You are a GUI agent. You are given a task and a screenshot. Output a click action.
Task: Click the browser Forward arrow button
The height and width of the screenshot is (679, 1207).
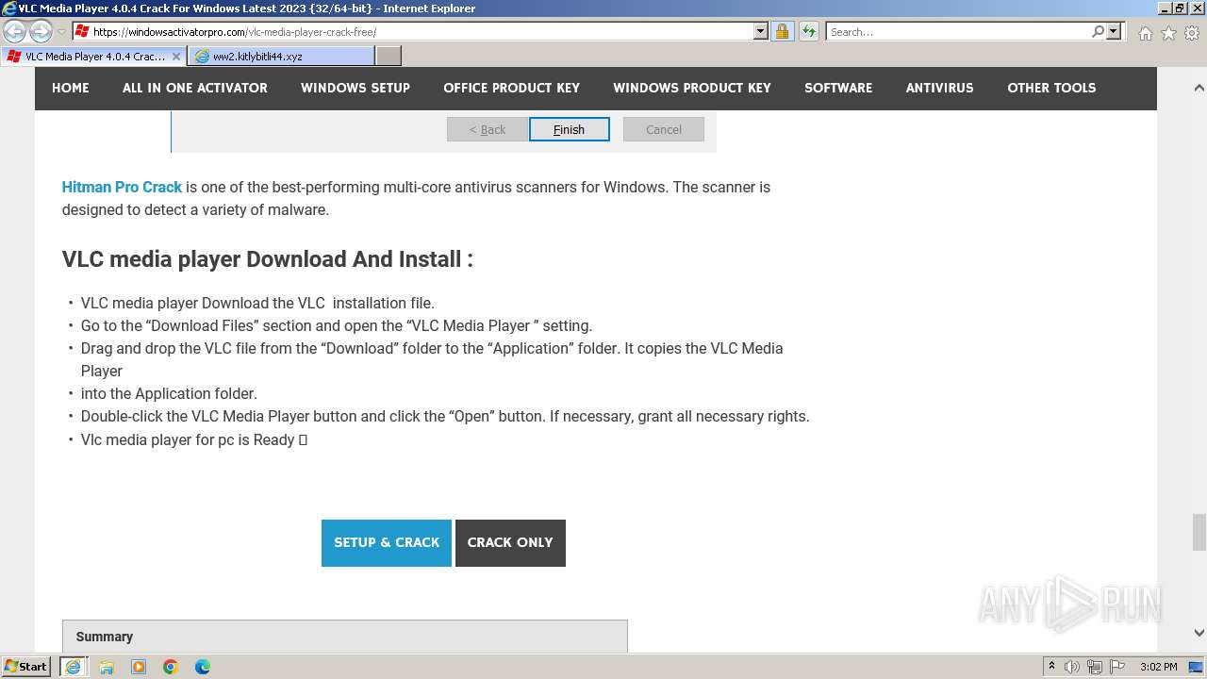[41, 32]
